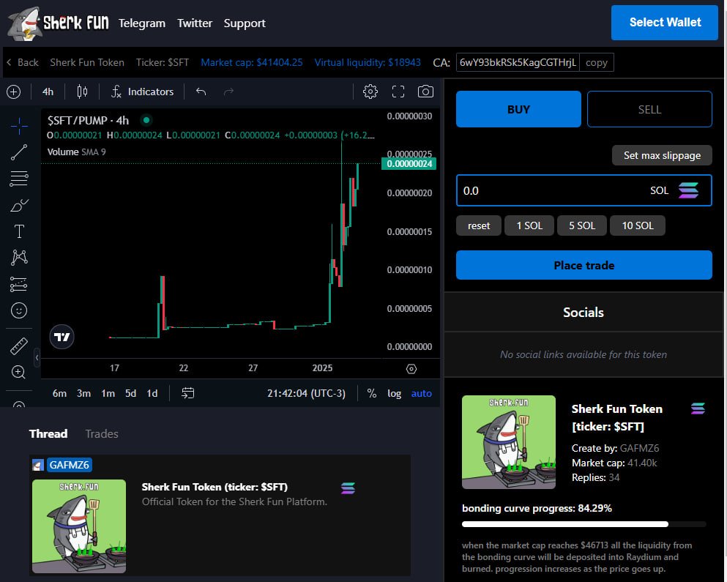The height and width of the screenshot is (582, 727).
Task: Choose the 5 SOL preset
Action: click(x=582, y=225)
